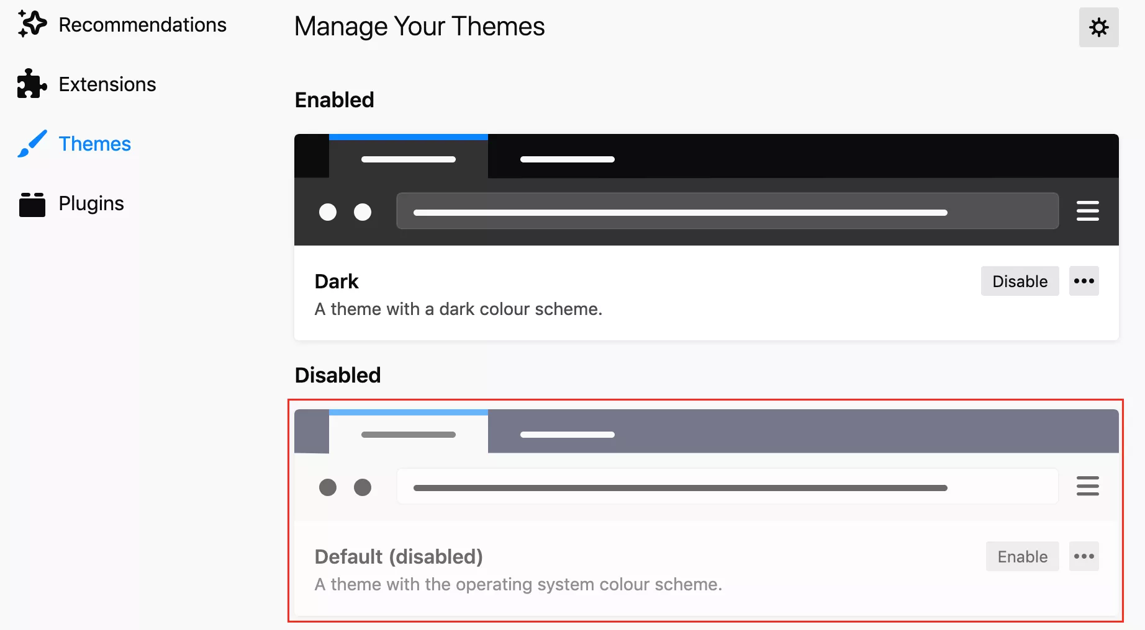
Task: Enable the Default (disabled) theme
Action: click(1021, 556)
